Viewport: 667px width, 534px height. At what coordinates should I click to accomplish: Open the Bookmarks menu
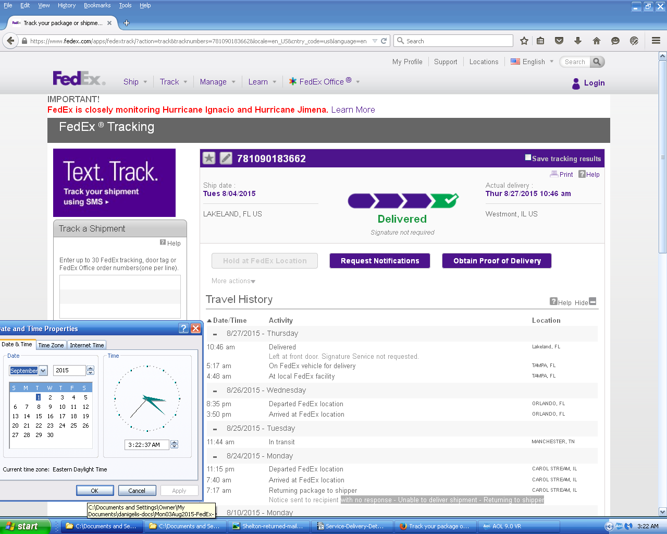click(97, 5)
